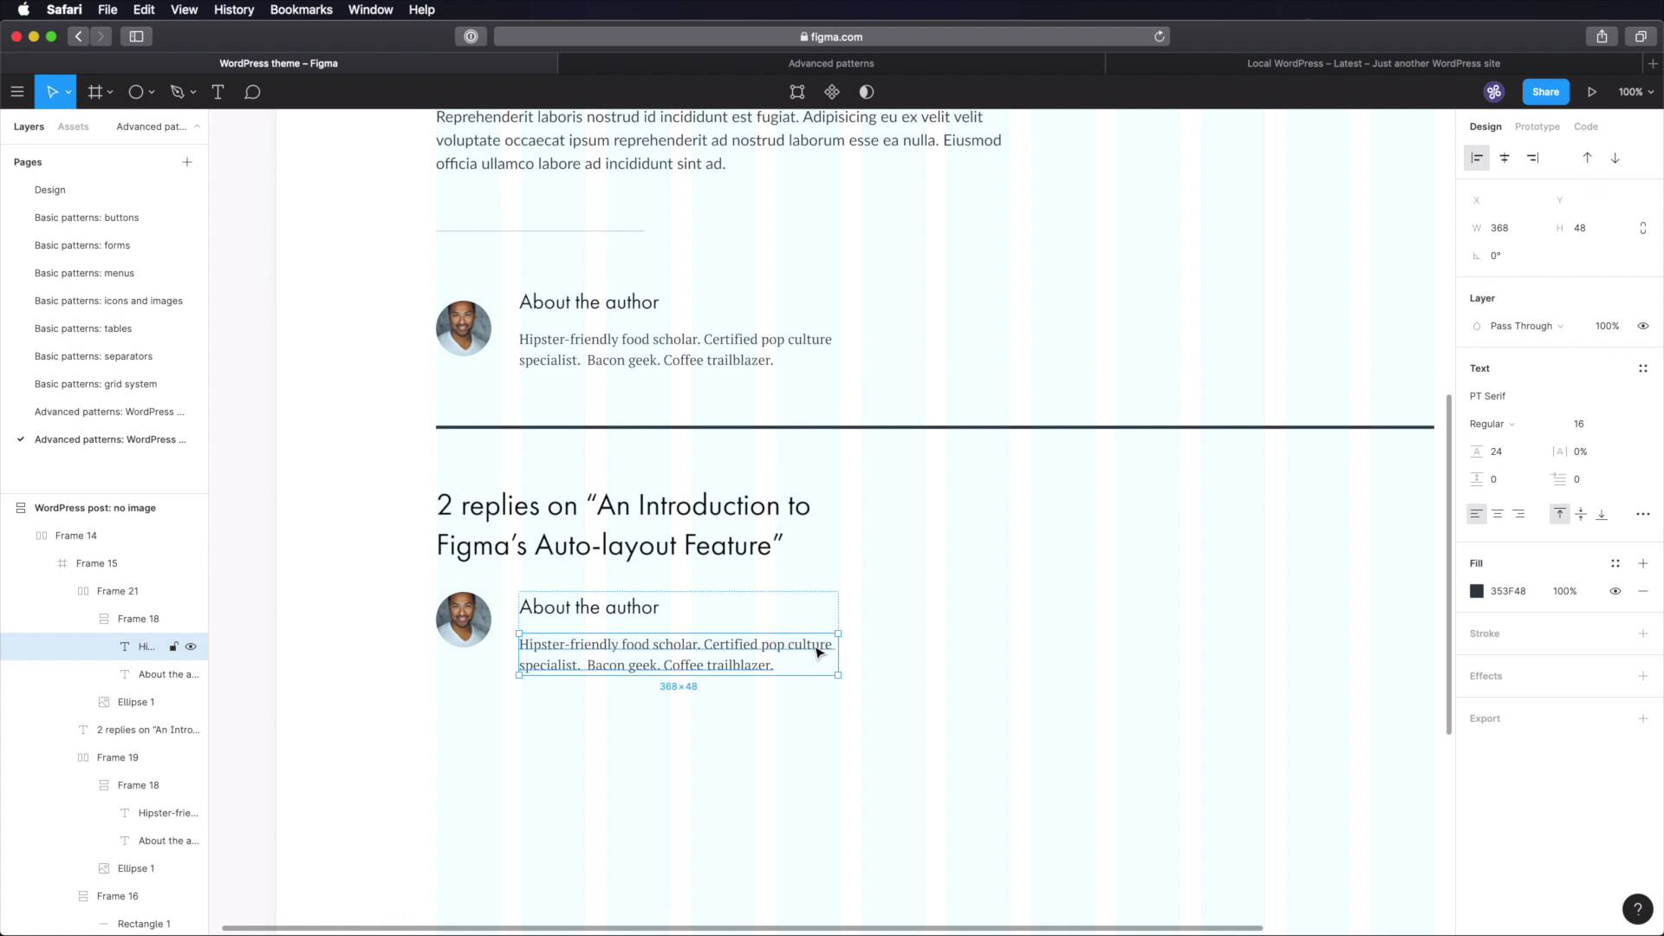
Task: Align selection to the left
Action: [1477, 158]
